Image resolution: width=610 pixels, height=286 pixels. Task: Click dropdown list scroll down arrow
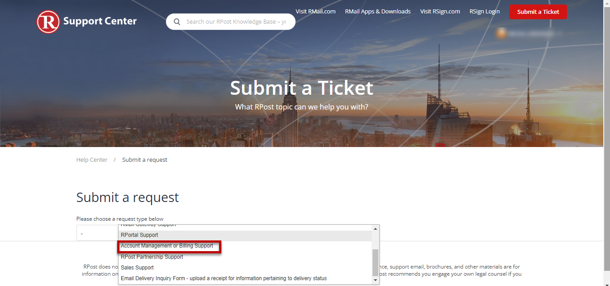click(x=375, y=280)
